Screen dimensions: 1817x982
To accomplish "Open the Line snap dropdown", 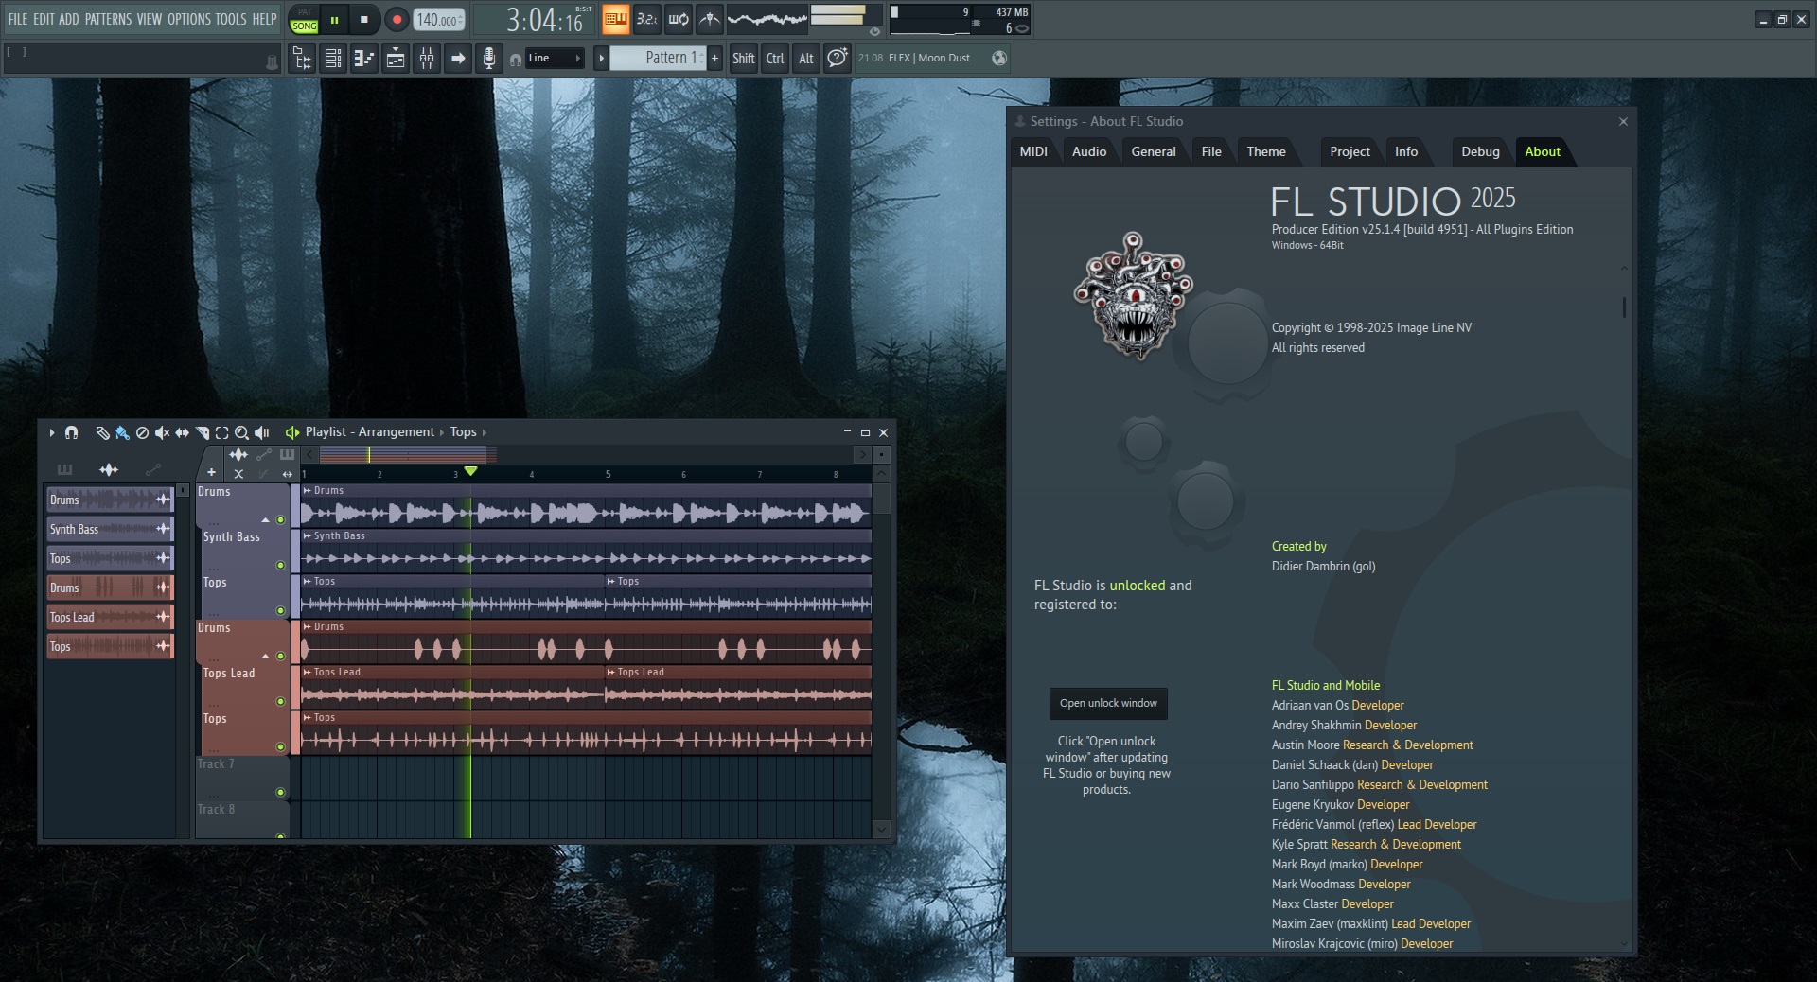I will [x=555, y=59].
